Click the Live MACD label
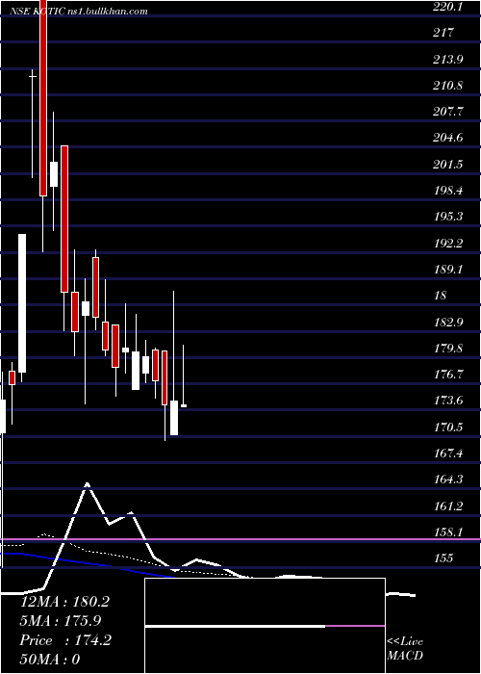This screenshot has width=481, height=674. (405, 649)
